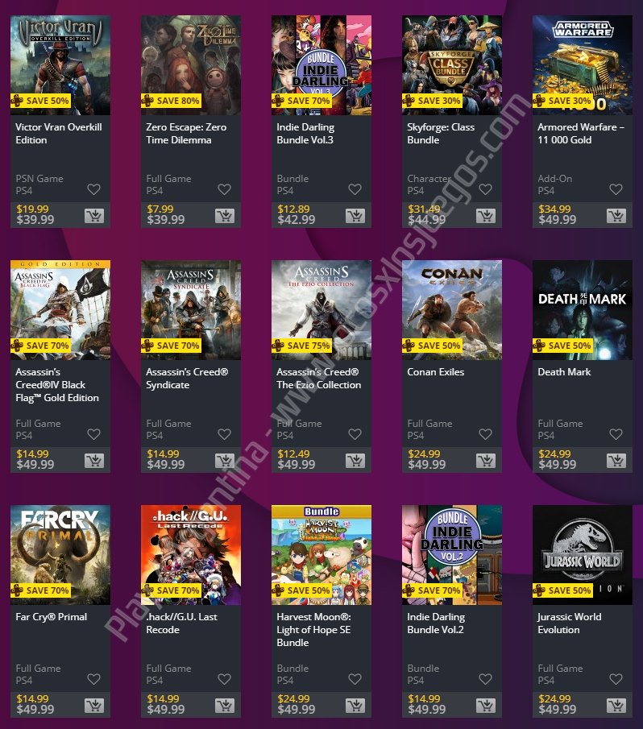Add Death Mark to shopping cart

(x=616, y=460)
